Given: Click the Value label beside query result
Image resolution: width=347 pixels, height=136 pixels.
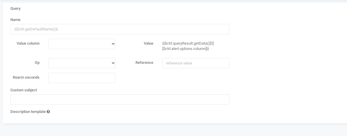Looking at the screenshot, I should [149, 43].
